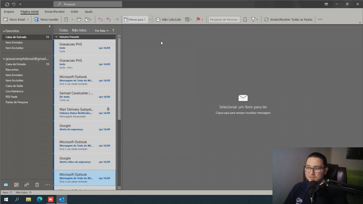Open the follow-up flag menu
This screenshot has width=363, height=204.
pyautogui.click(x=200, y=19)
